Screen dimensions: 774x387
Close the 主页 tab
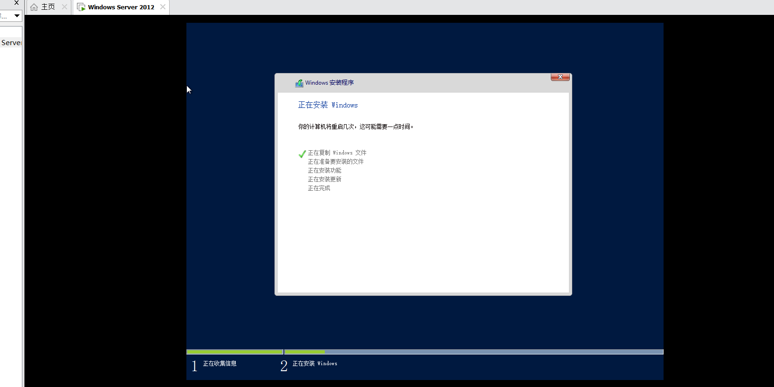point(64,7)
